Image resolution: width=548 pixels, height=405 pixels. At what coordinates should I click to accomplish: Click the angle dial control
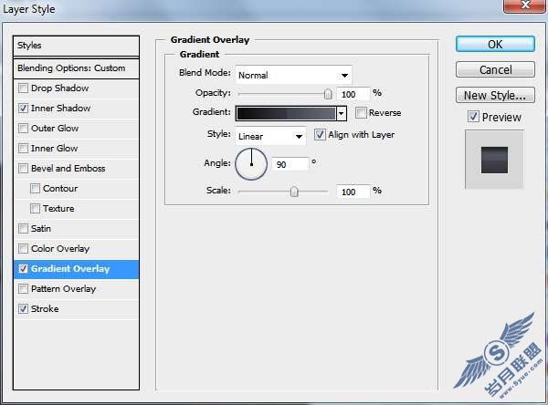pyautogui.click(x=251, y=164)
